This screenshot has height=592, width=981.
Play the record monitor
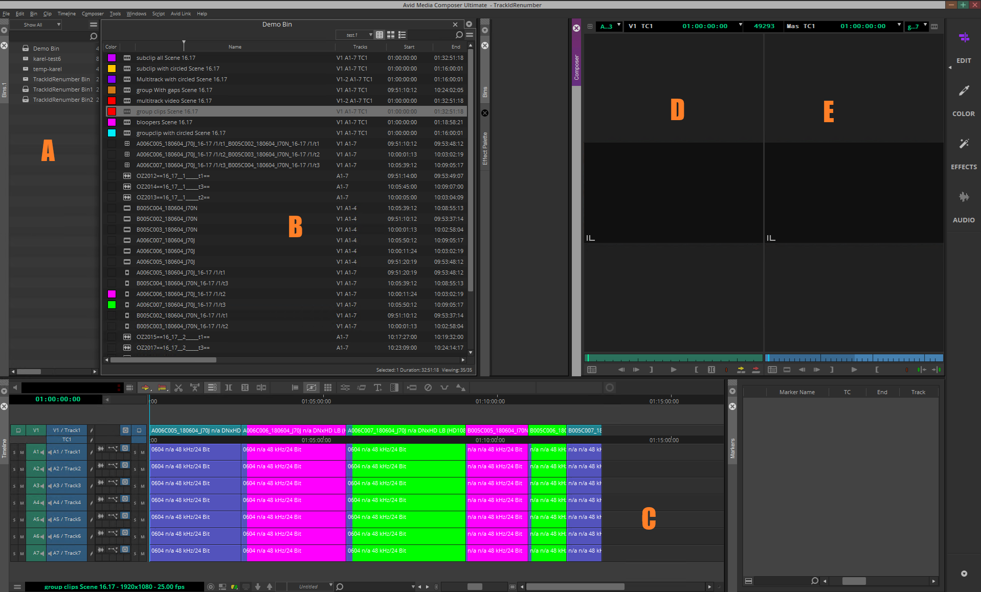click(x=854, y=370)
